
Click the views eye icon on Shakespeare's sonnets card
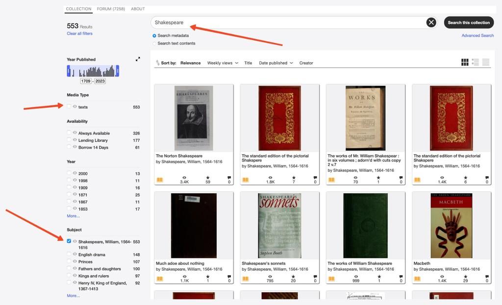(x=270, y=277)
